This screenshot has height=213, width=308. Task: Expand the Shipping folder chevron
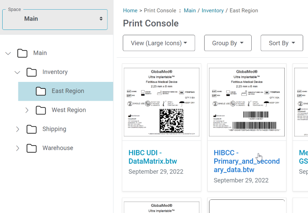pos(18,129)
